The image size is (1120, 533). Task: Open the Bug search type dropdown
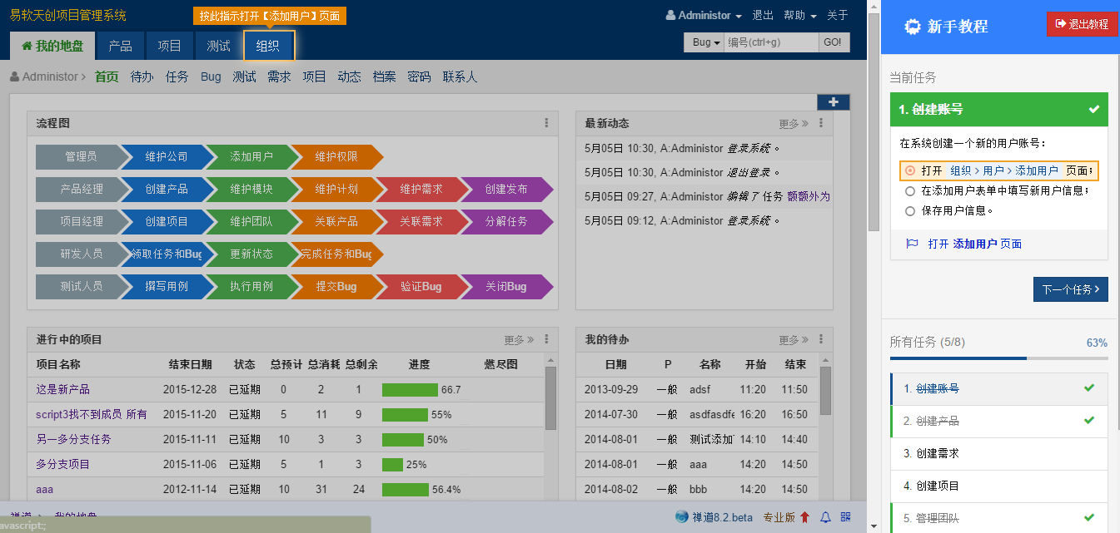pyautogui.click(x=705, y=42)
